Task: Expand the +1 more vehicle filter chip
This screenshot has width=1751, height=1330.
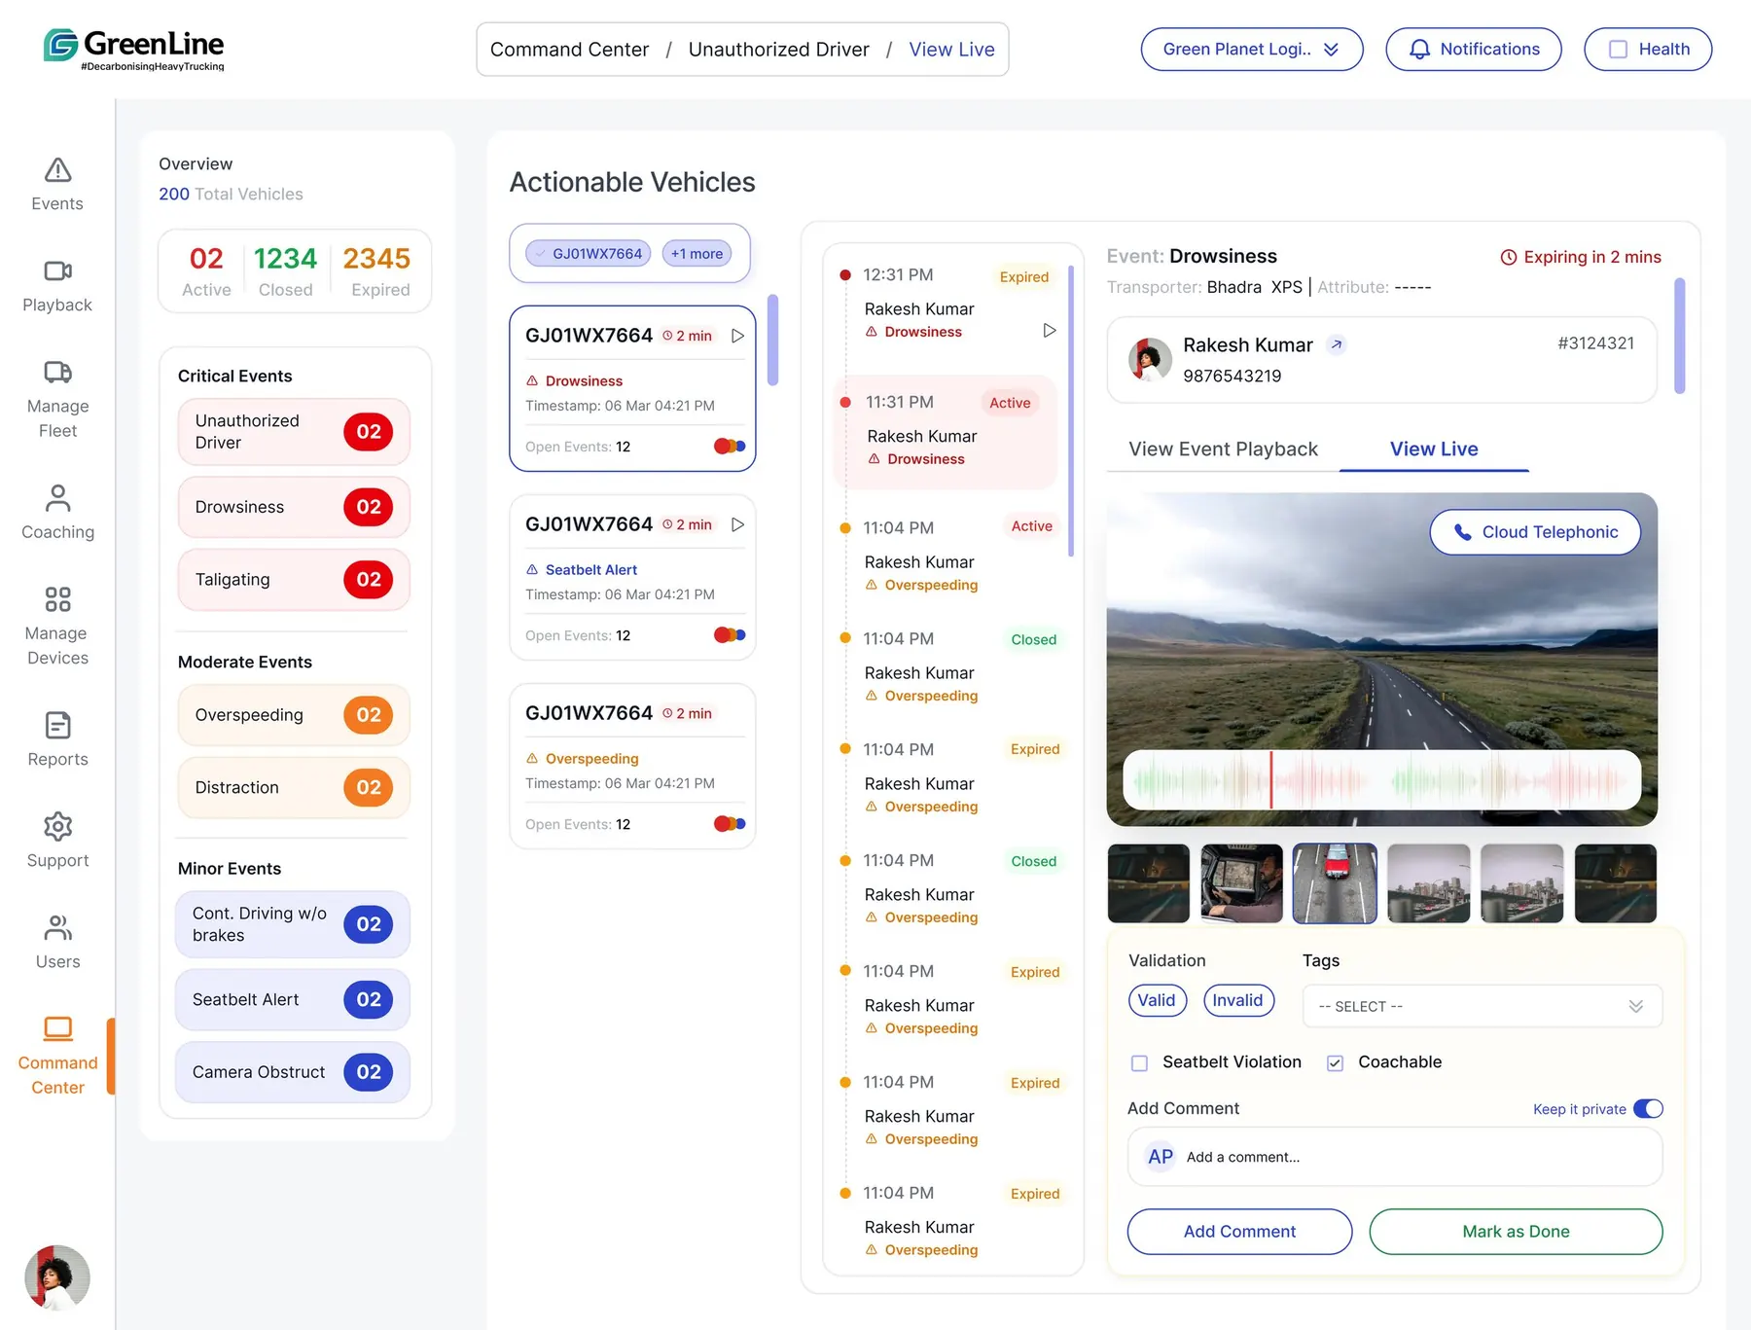Action: [697, 254]
